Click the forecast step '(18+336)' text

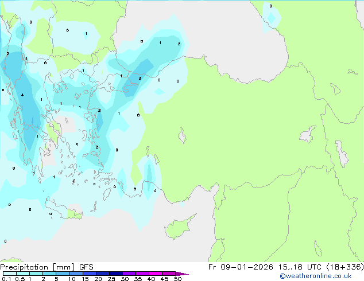pyautogui.click(x=345, y=267)
